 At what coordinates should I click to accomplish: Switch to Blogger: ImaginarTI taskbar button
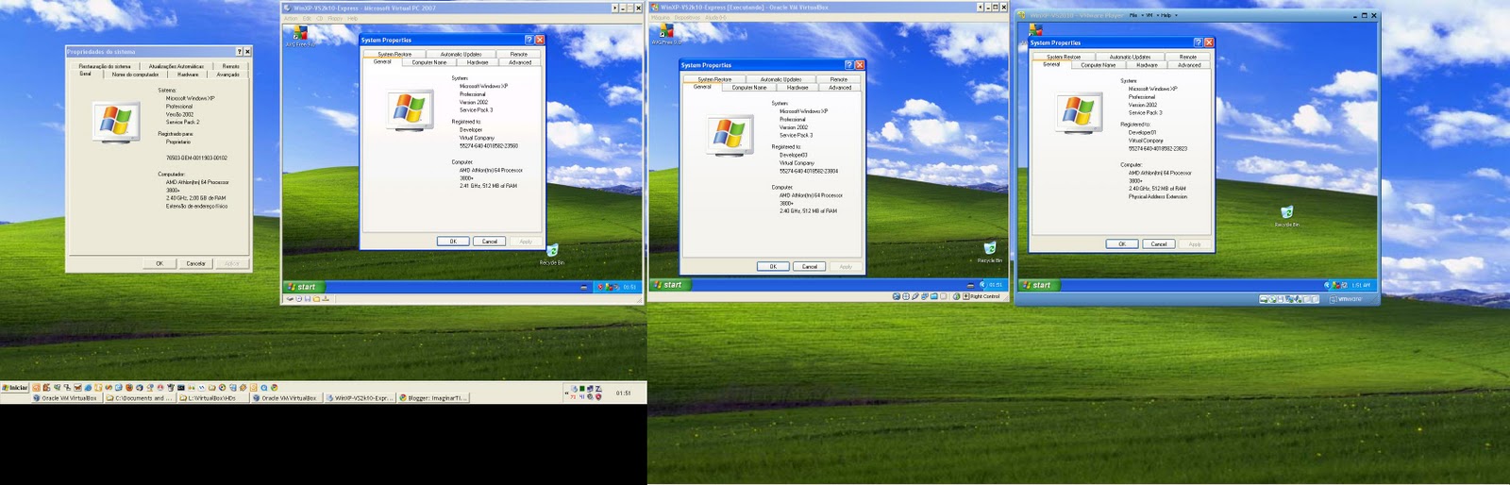(x=433, y=398)
